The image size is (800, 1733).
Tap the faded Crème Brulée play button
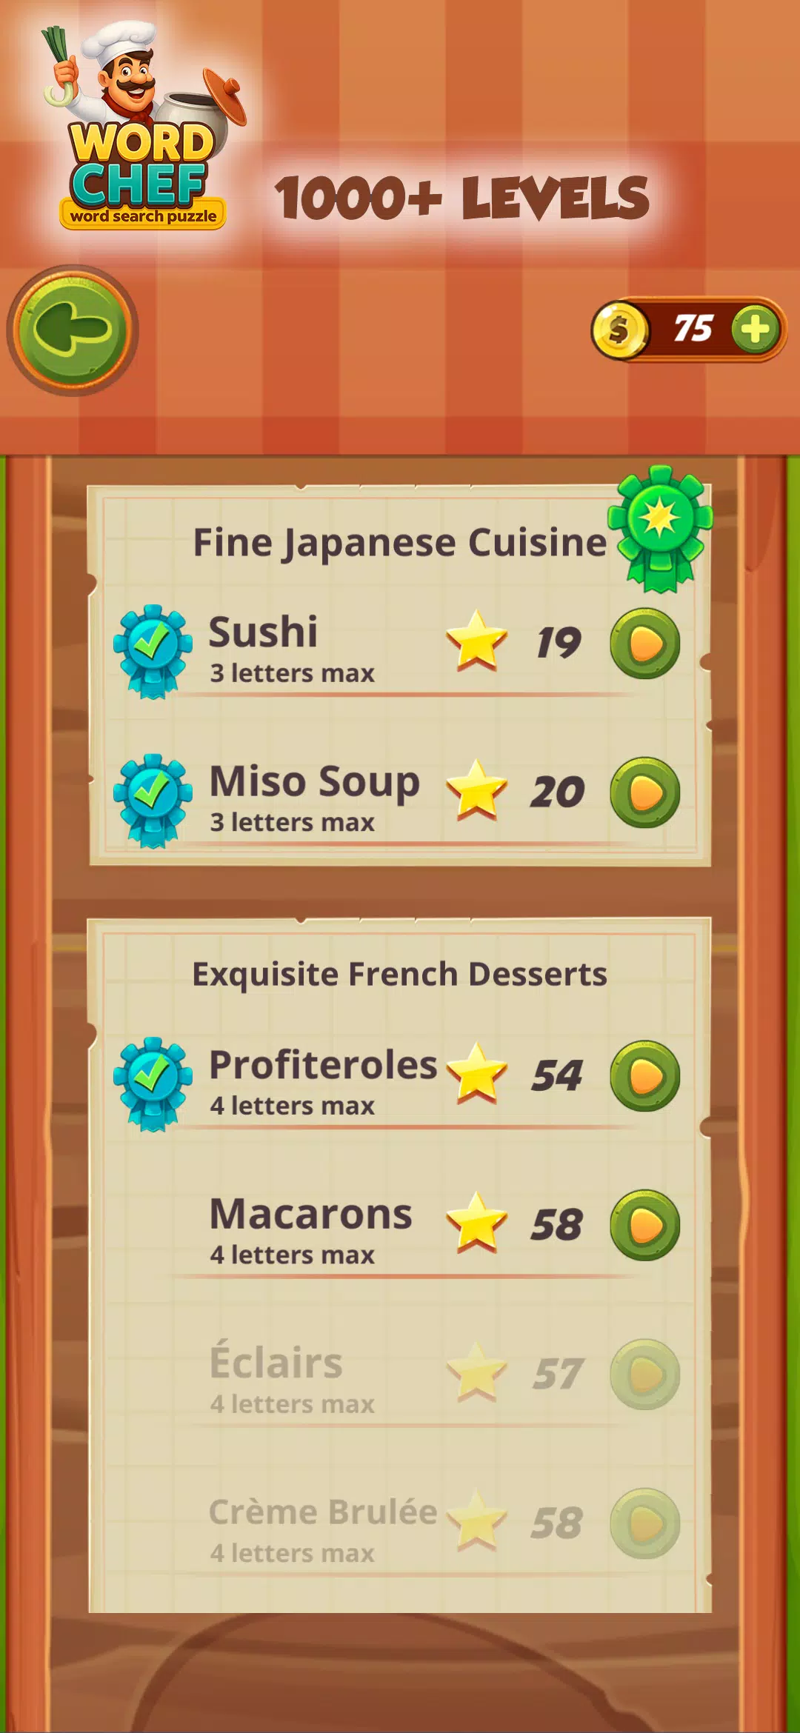click(x=644, y=1524)
